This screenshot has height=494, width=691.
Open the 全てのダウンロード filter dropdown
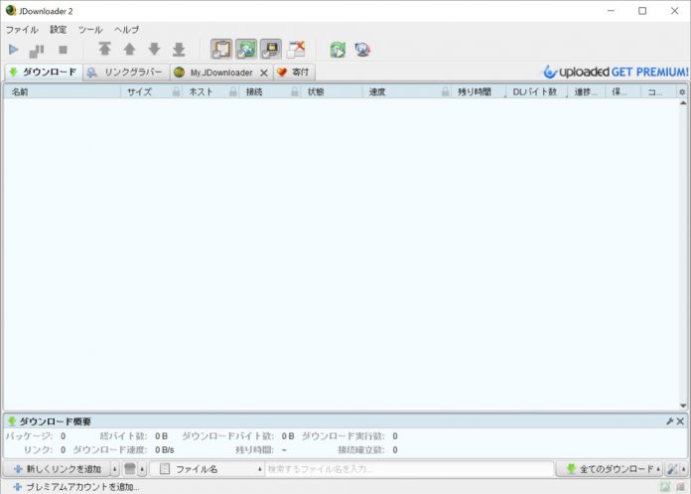[x=609, y=469]
